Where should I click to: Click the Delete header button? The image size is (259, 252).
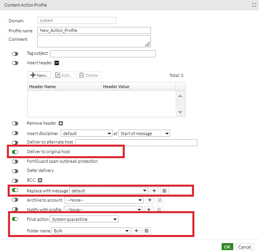click(x=89, y=75)
